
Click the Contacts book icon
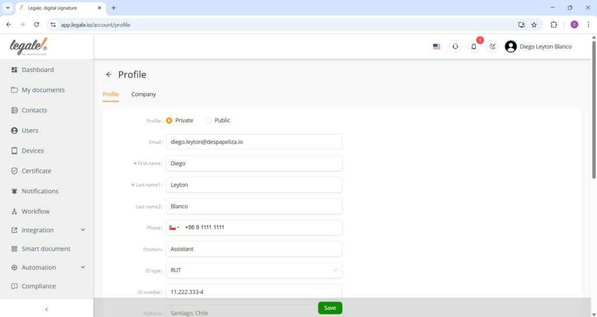(14, 110)
